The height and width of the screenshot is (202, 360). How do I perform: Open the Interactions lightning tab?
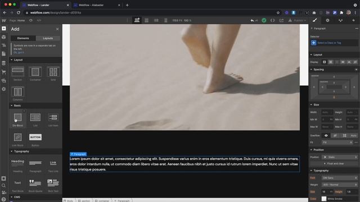354,20
